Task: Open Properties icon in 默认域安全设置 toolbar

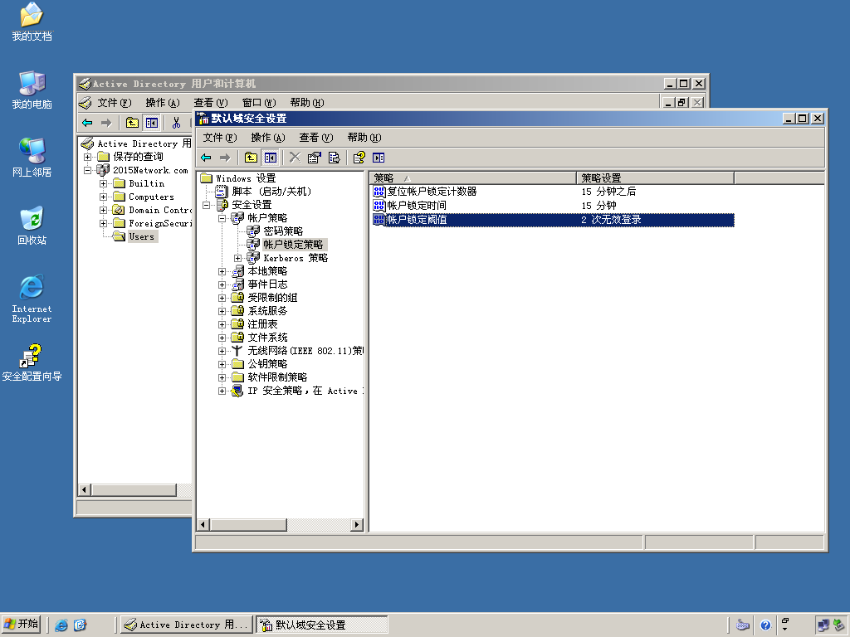Action: [x=315, y=158]
